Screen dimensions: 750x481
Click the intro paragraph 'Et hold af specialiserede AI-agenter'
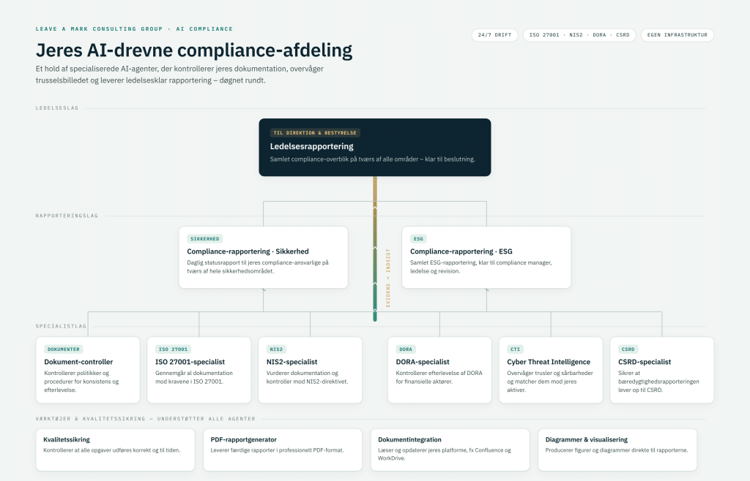pos(179,75)
